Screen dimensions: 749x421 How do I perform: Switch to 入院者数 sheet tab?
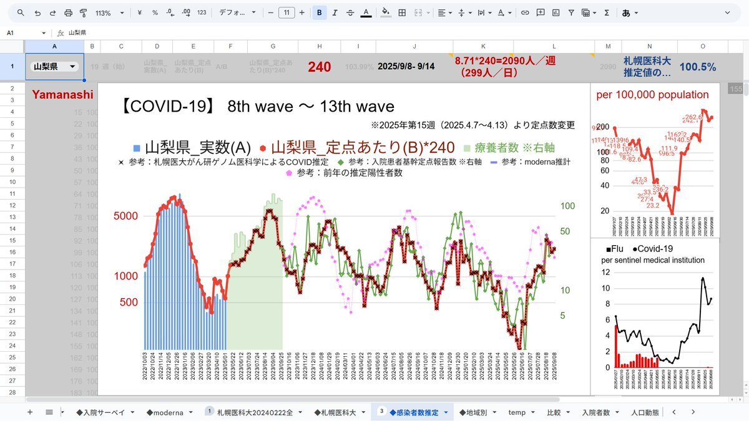596,412
